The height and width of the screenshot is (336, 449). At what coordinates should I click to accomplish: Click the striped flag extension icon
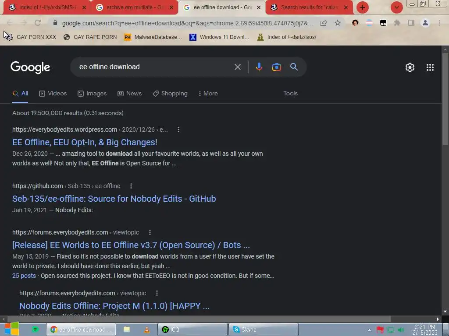click(369, 23)
